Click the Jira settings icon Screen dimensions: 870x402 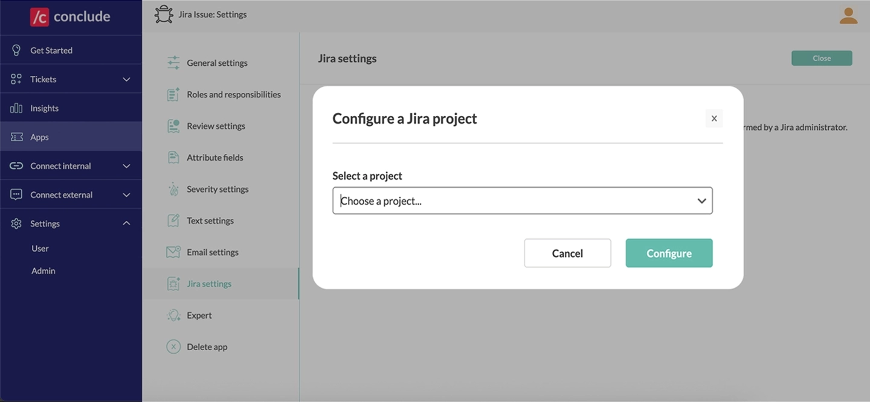[x=173, y=284]
